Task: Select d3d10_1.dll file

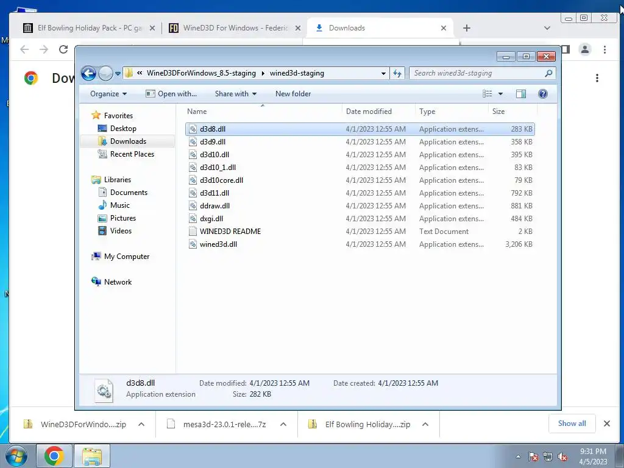Action: point(360,167)
